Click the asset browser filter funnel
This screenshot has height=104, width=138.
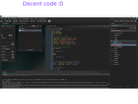pos(132,28)
